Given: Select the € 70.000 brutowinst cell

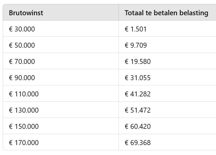Looking at the screenshot, I should (22, 62).
